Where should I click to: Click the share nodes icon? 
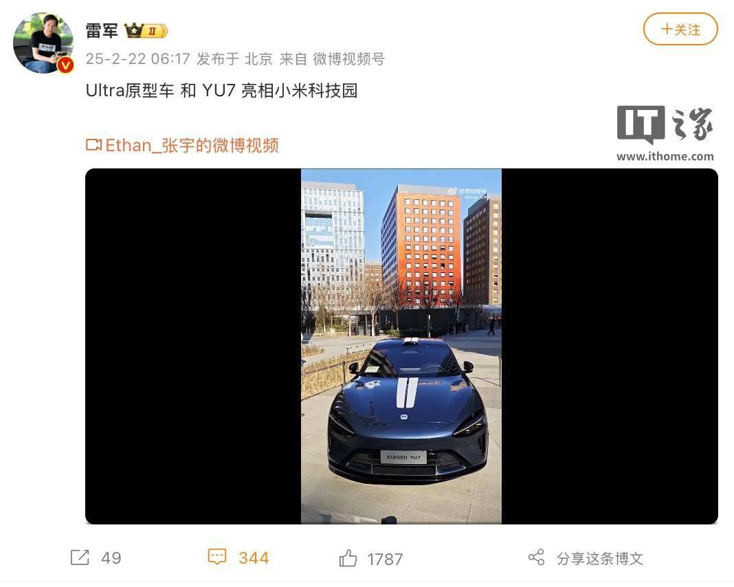[x=537, y=557]
